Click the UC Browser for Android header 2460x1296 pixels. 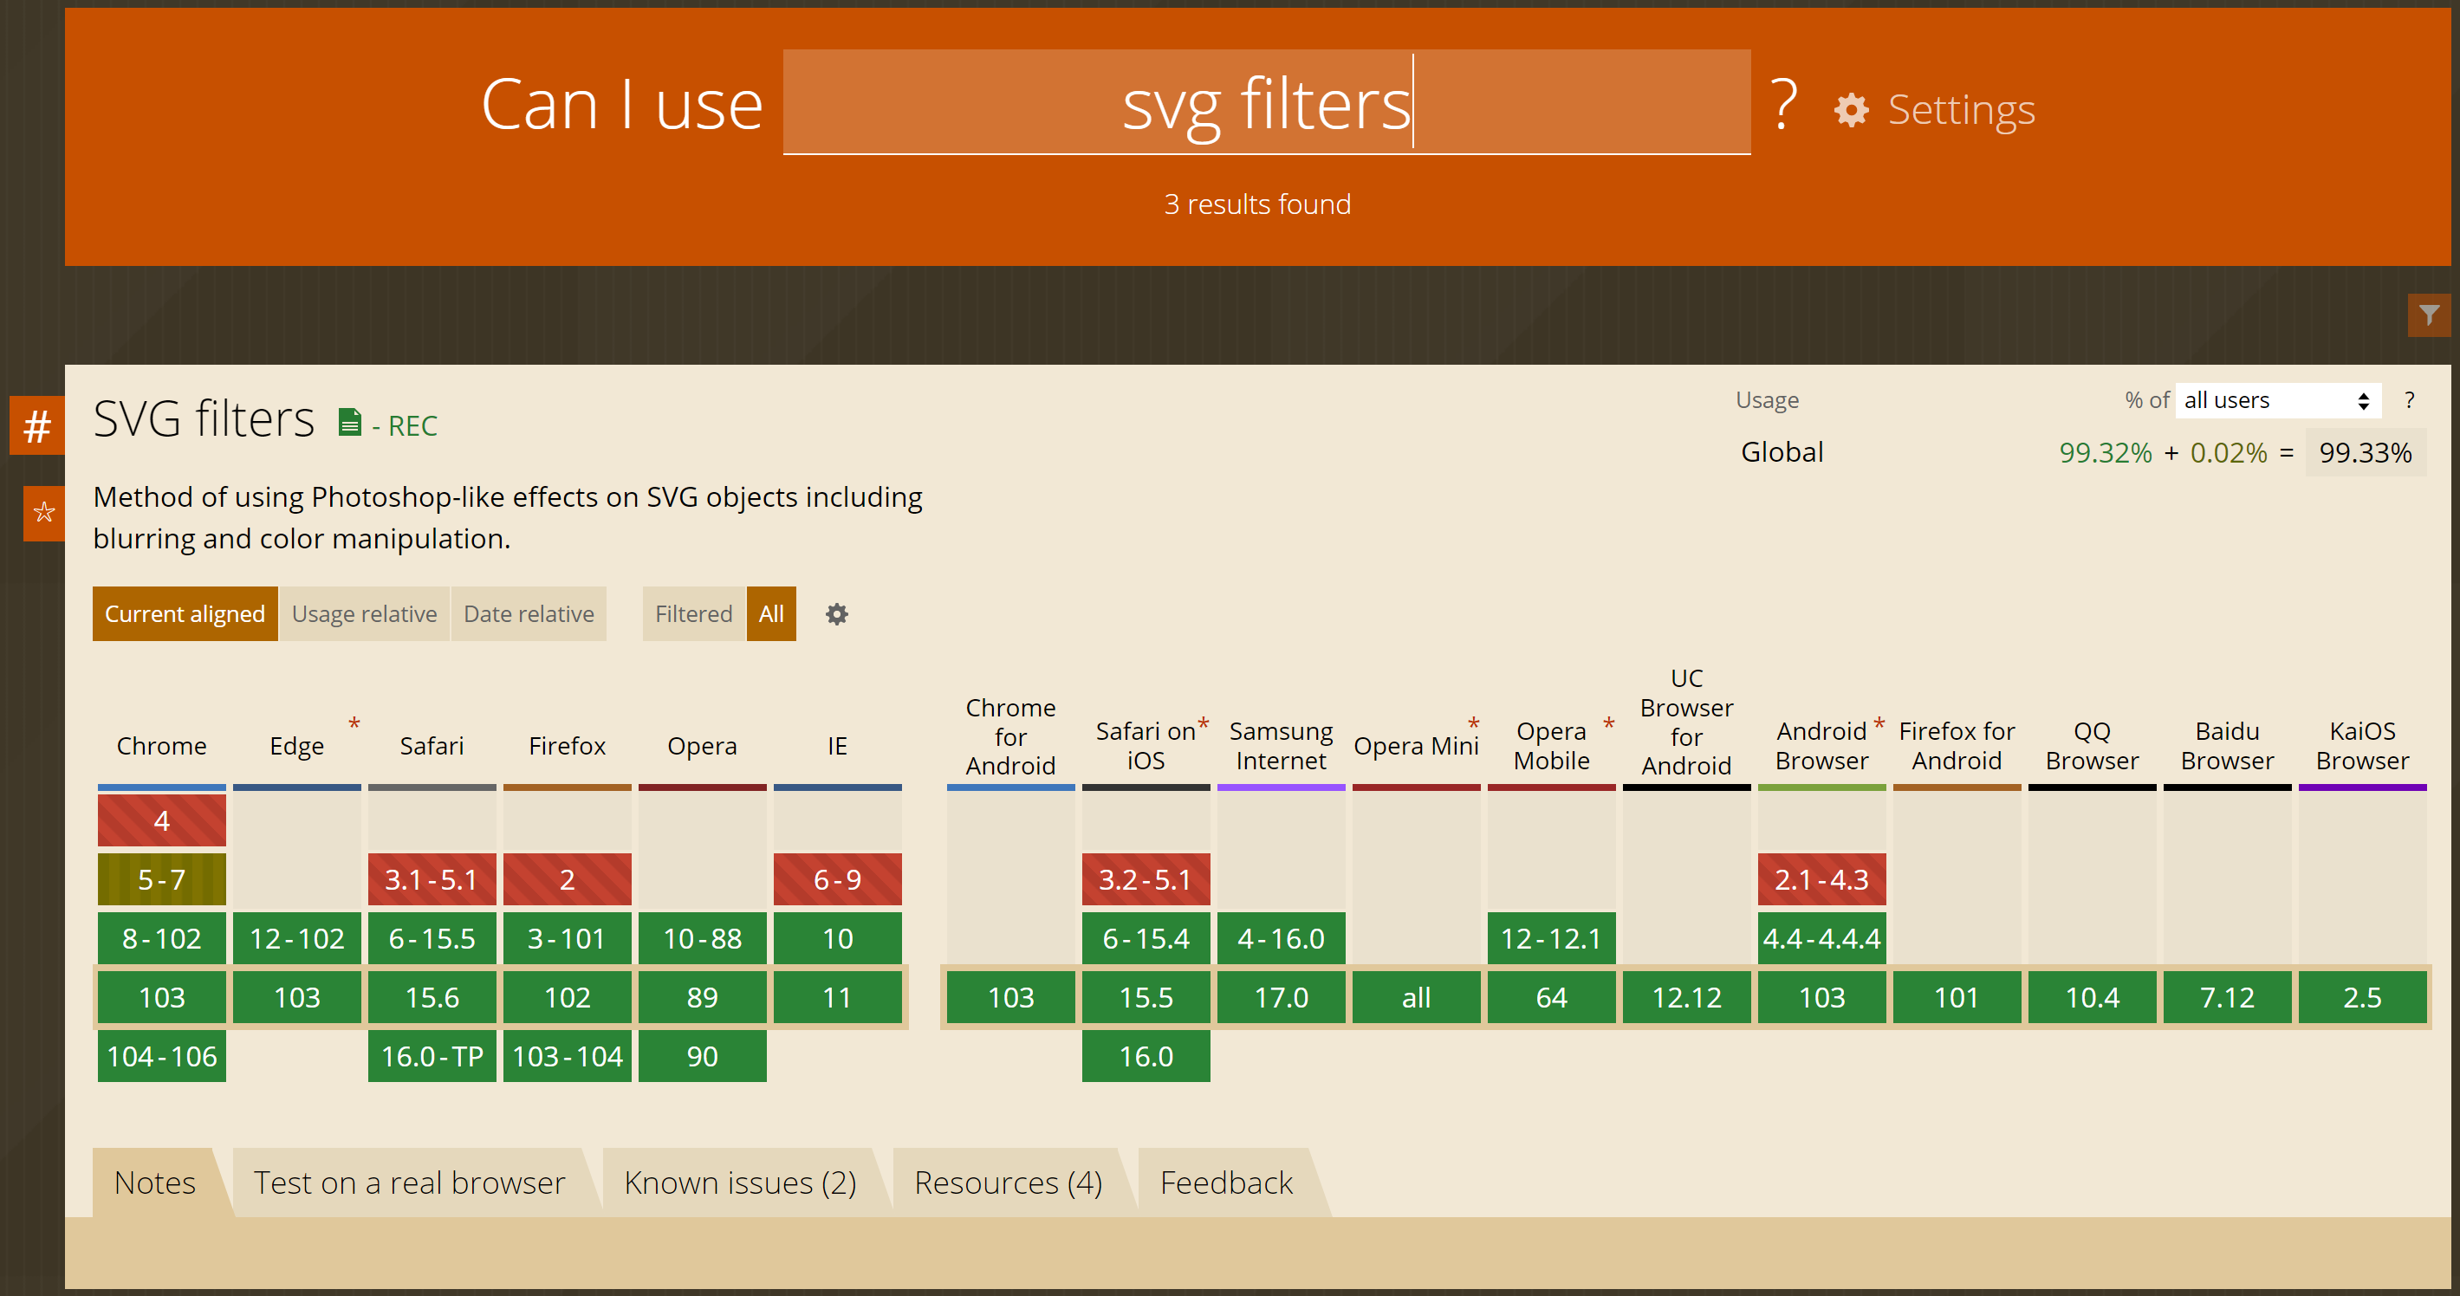pyautogui.click(x=1685, y=722)
